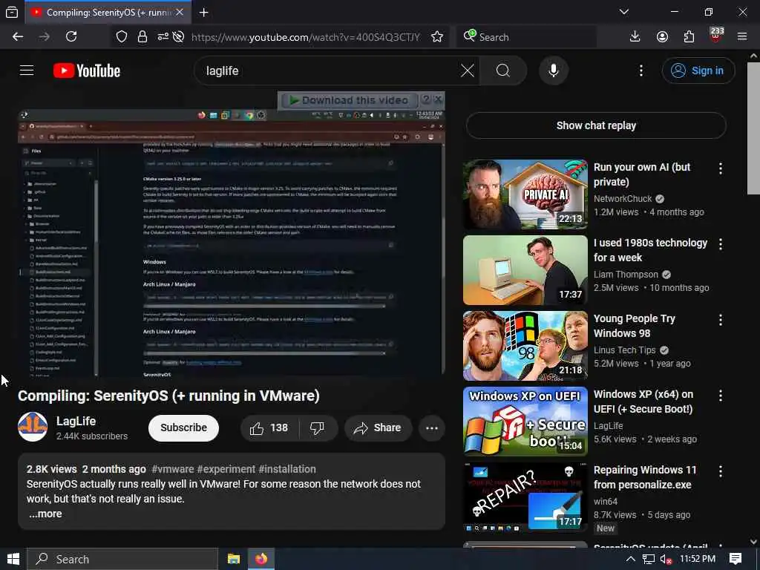More options for Windows 98 video
This screenshot has height=570, width=760.
coord(720,319)
